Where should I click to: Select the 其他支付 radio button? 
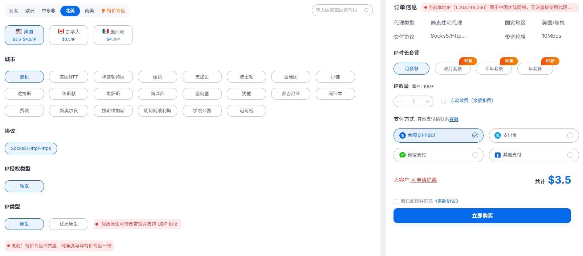570,155
